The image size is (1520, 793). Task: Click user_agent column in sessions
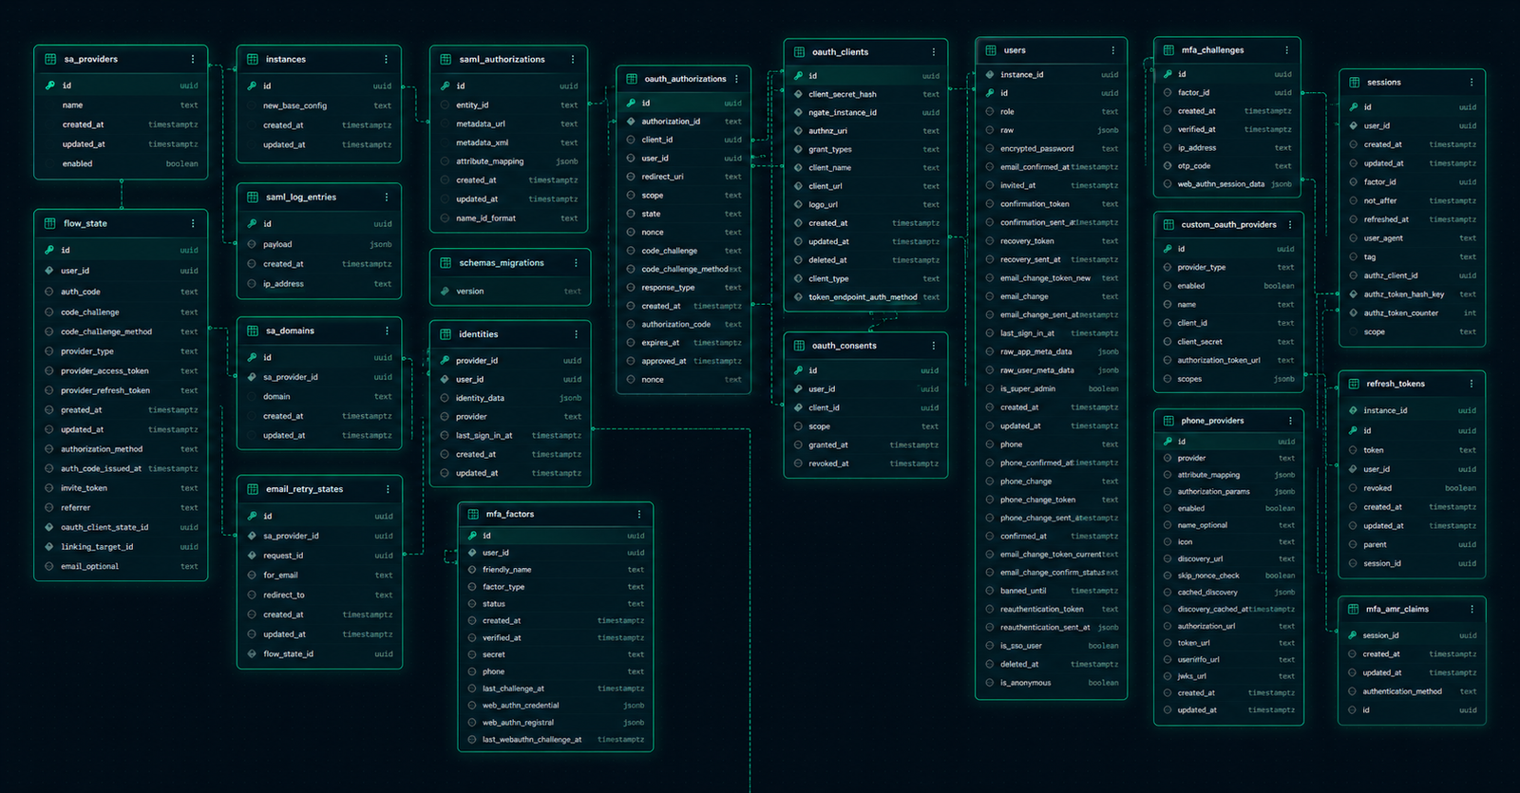pyautogui.click(x=1413, y=238)
